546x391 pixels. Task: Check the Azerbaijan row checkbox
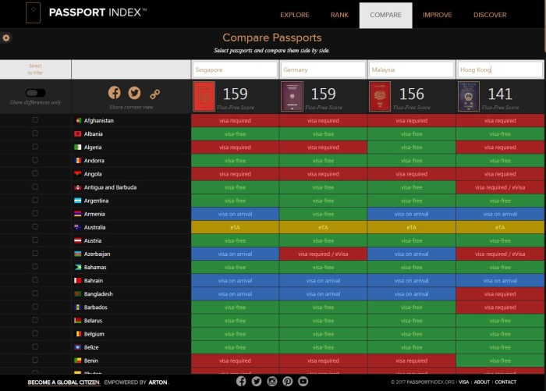coord(35,254)
